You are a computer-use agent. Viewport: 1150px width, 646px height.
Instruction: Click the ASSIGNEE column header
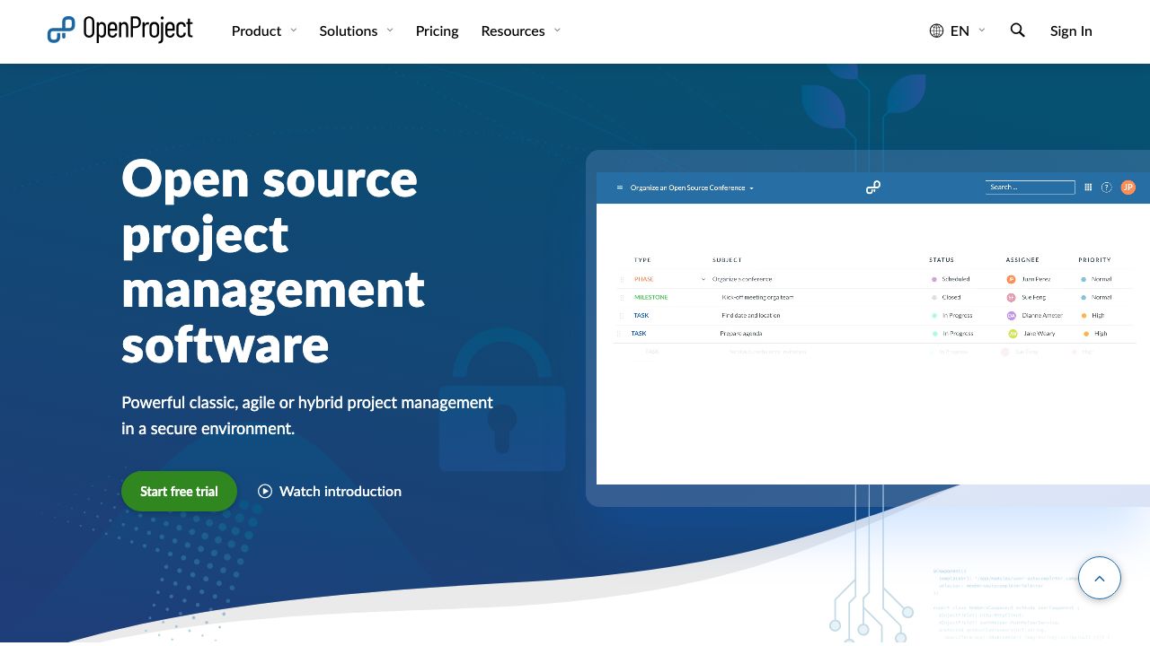point(1022,260)
